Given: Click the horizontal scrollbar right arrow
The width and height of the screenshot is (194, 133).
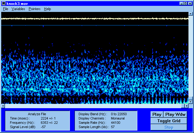Looking at the screenshot, I should tap(186, 106).
